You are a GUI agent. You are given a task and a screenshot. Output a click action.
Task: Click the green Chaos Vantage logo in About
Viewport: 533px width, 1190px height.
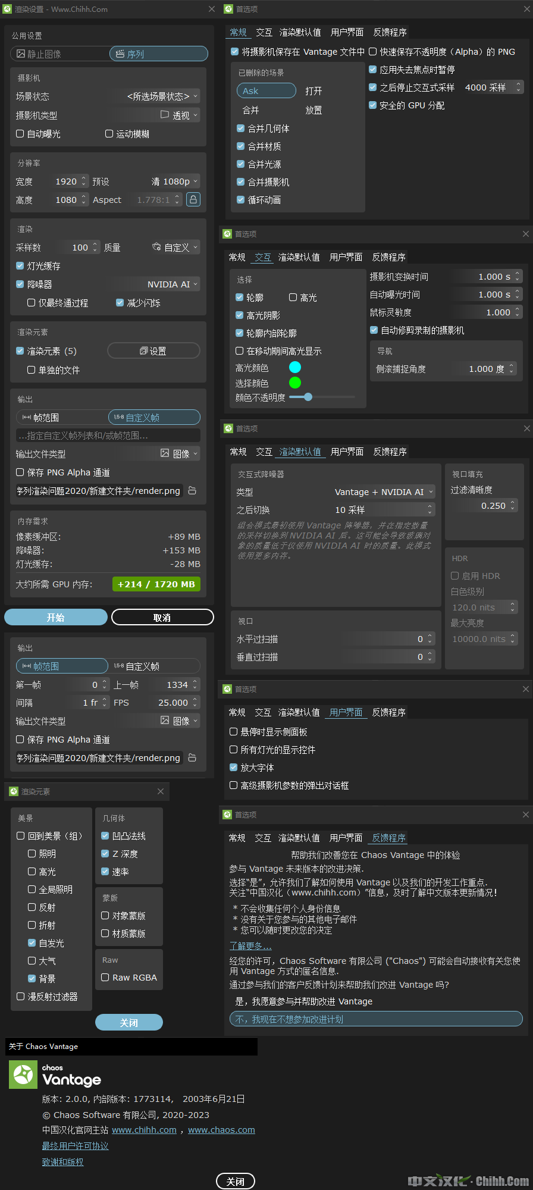point(23,1075)
